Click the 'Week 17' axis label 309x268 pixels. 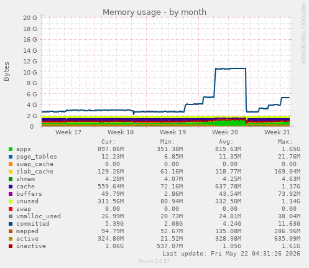click(68, 132)
